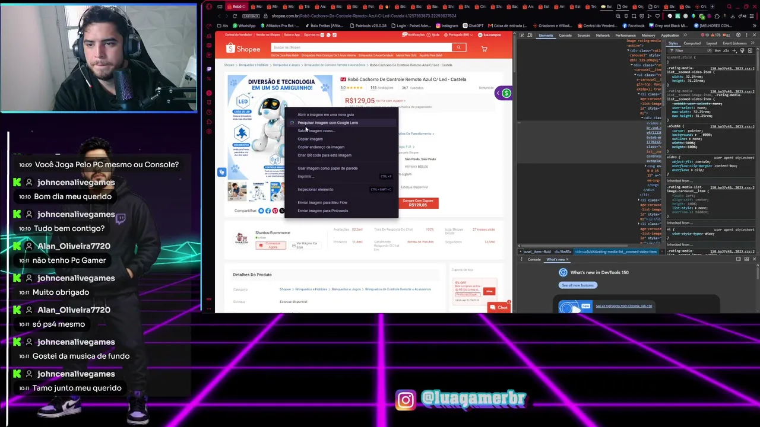
Task: Open the Shopee shopping cart
Action: click(x=484, y=49)
